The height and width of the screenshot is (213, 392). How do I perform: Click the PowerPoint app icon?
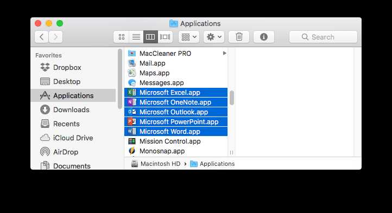(132, 121)
